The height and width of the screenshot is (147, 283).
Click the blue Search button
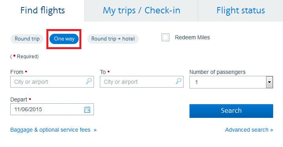point(231,111)
